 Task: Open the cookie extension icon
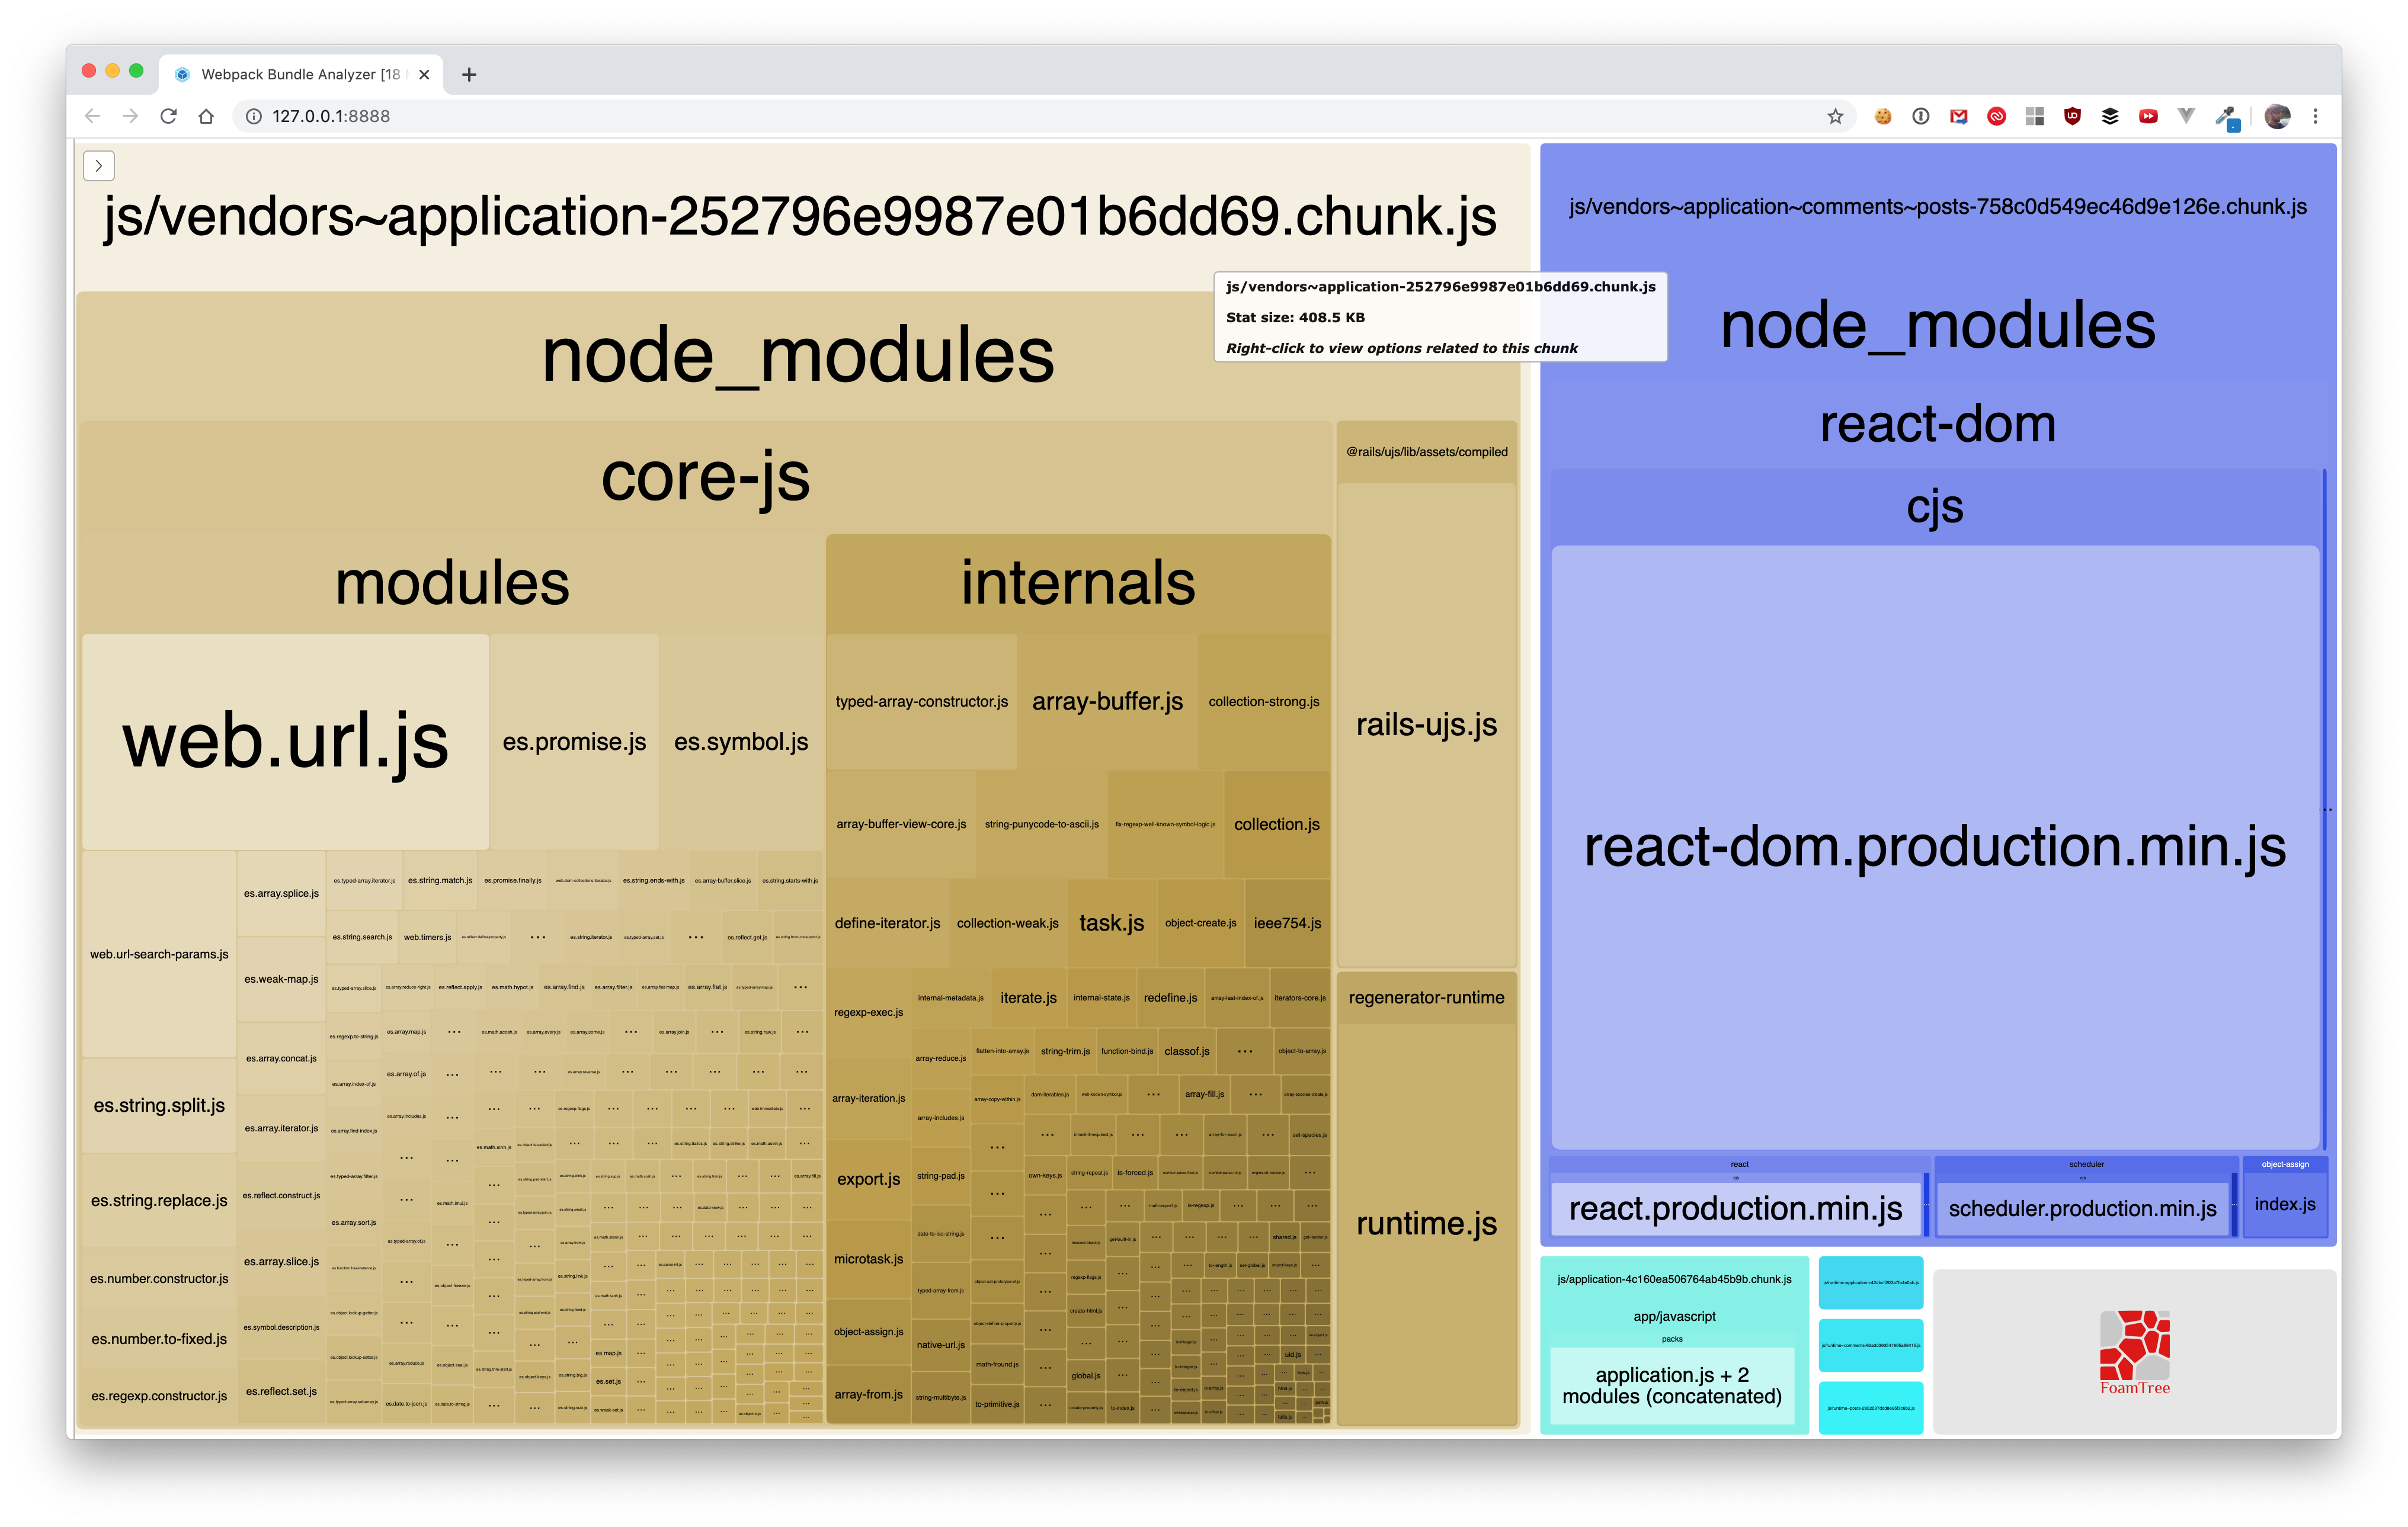pyautogui.click(x=1883, y=116)
